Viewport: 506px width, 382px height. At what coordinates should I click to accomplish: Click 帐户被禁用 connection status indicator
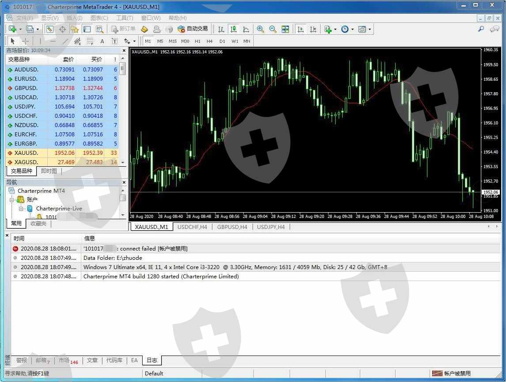point(452,373)
